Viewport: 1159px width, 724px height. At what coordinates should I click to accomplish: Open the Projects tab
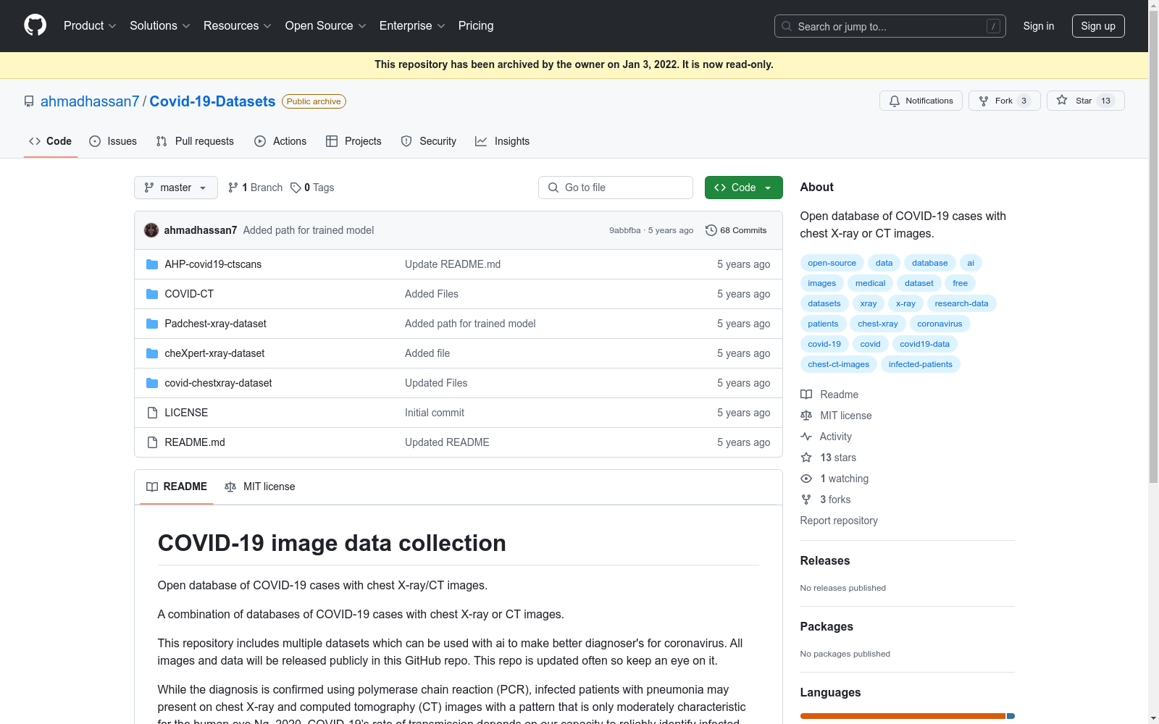(x=353, y=141)
